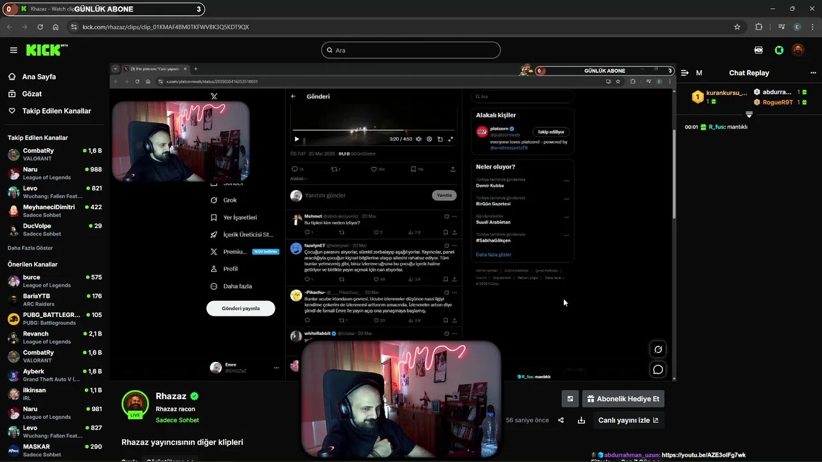The height and width of the screenshot is (462, 822).
Task: Expand followed channels with Daha Fazla Göster
Action: click(x=30, y=248)
